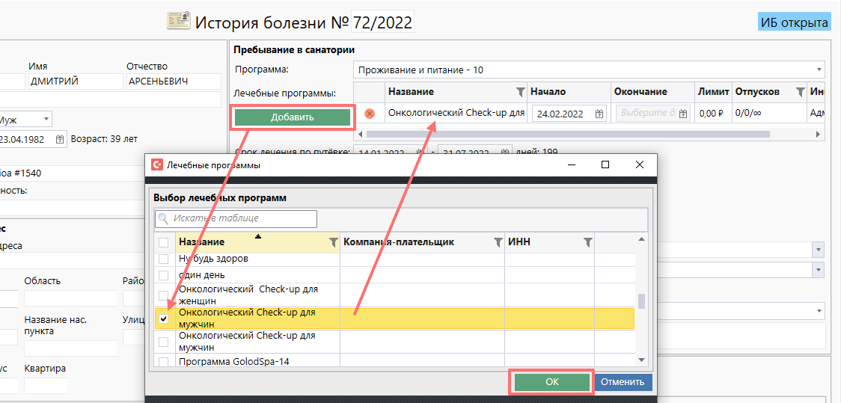This screenshot has width=841, height=403.
Task: Confirm the selection with the OK button
Action: pos(551,381)
